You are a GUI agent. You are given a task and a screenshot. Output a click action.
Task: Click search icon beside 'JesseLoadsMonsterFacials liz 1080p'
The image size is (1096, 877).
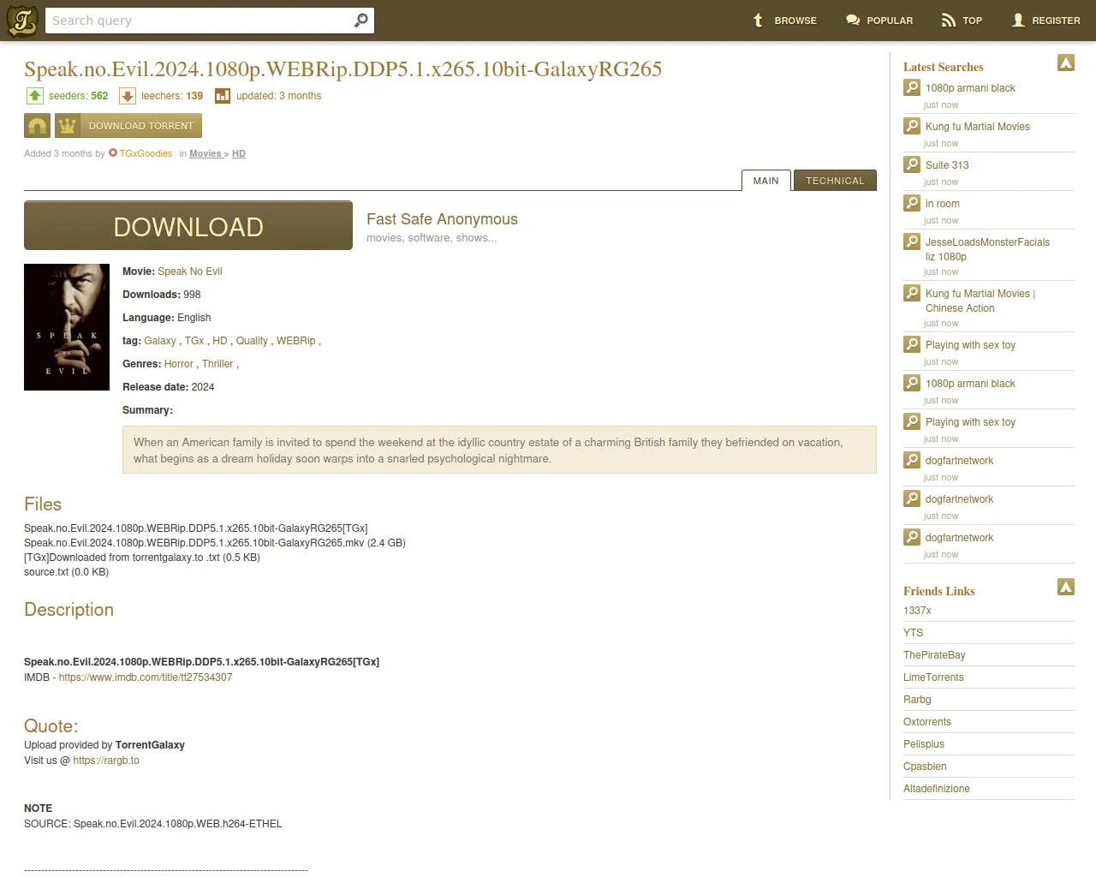912,242
